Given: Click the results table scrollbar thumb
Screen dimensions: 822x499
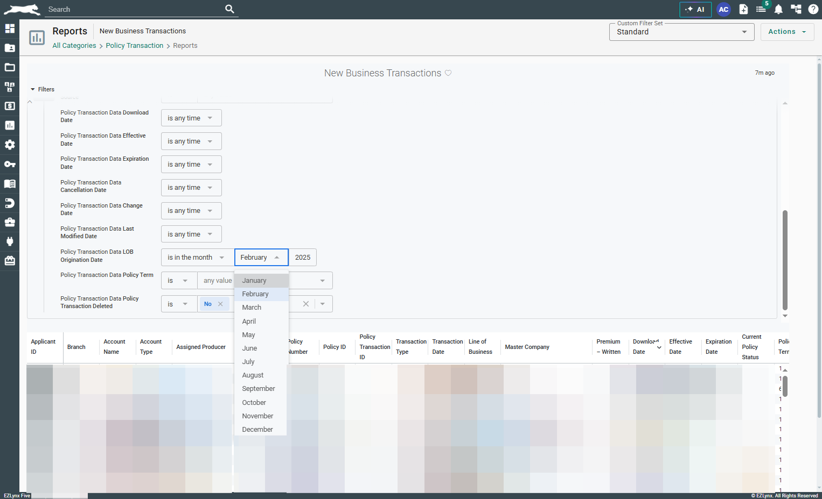Looking at the screenshot, I should (785, 386).
